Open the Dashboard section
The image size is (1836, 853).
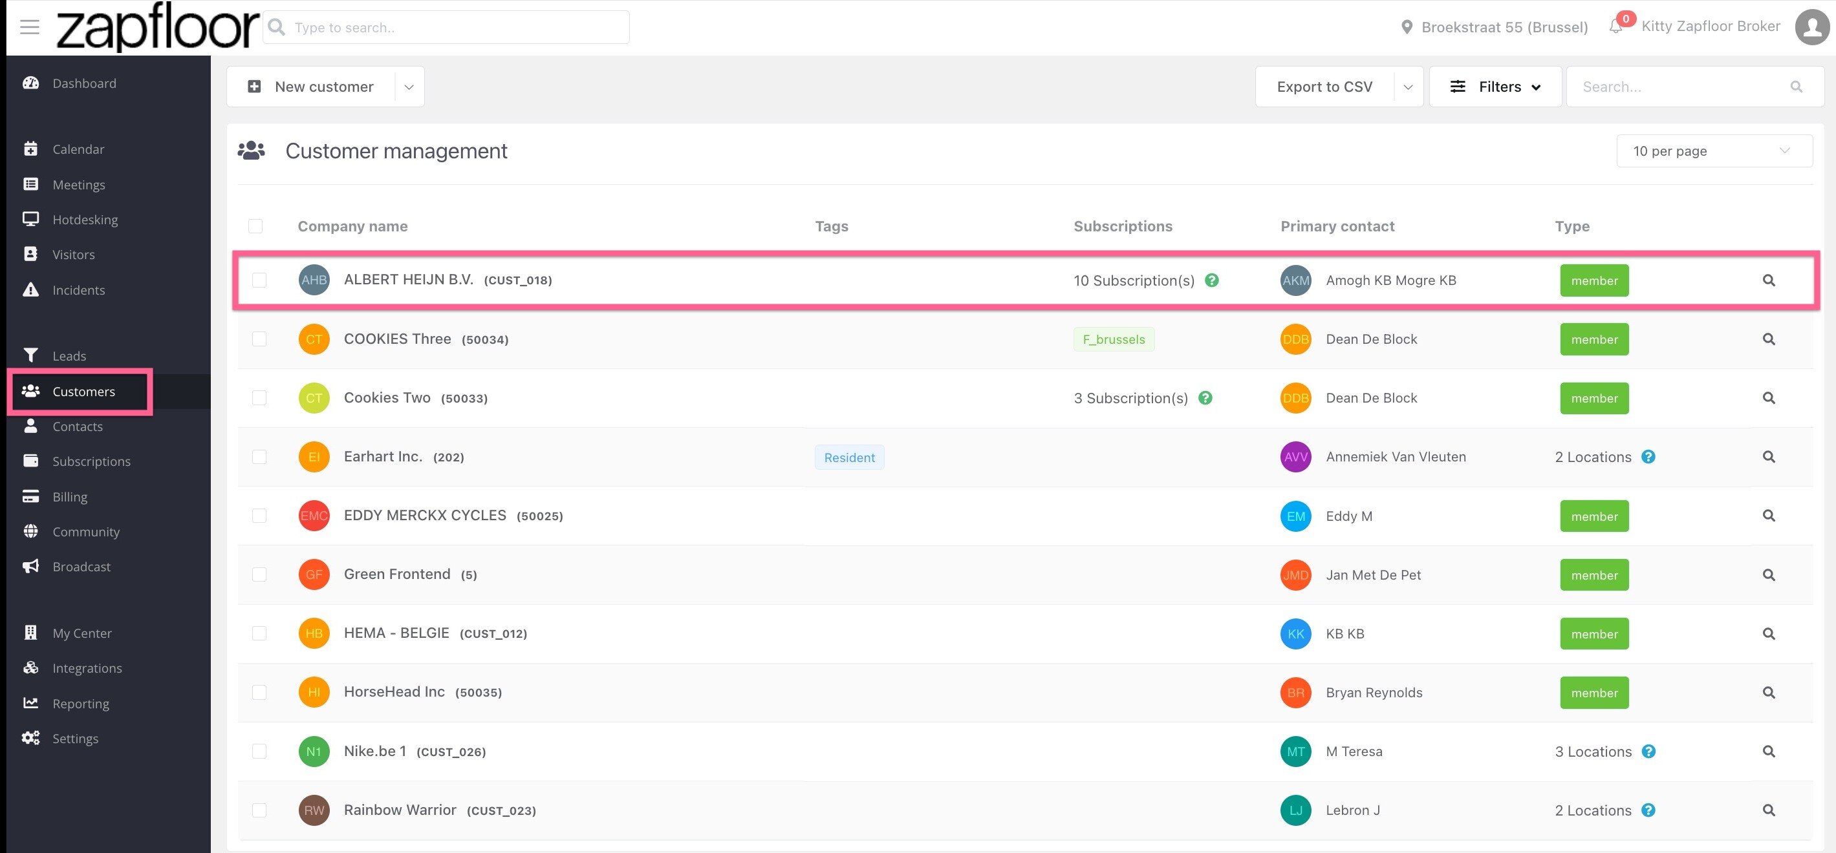(x=84, y=83)
